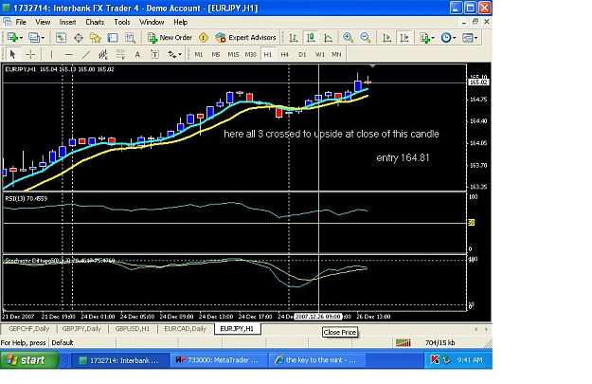592x384 pixels.
Task: Switch to line chart display
Action: [x=328, y=37]
